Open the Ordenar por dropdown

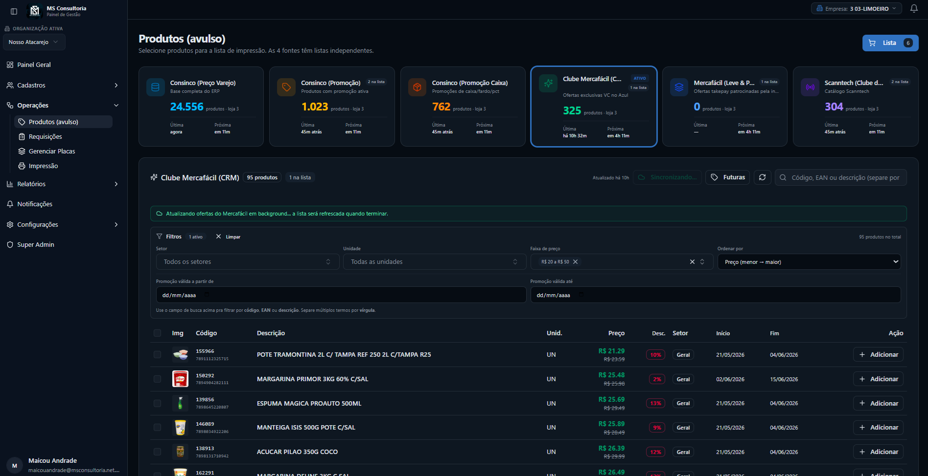pyautogui.click(x=809, y=262)
